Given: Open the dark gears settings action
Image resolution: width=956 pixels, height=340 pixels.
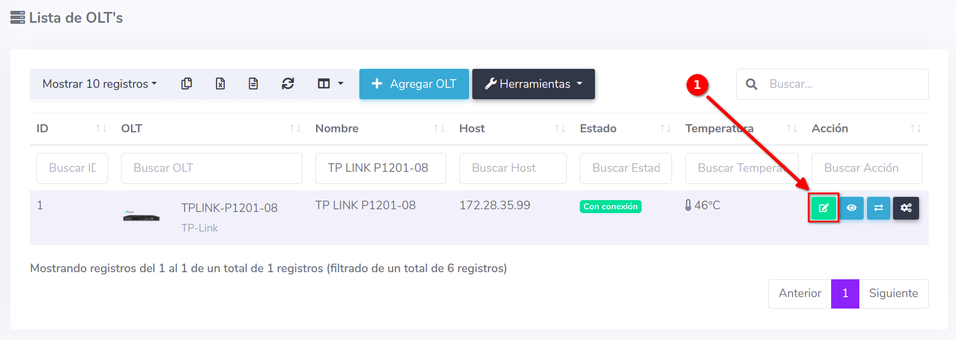Looking at the screenshot, I should pyautogui.click(x=906, y=208).
